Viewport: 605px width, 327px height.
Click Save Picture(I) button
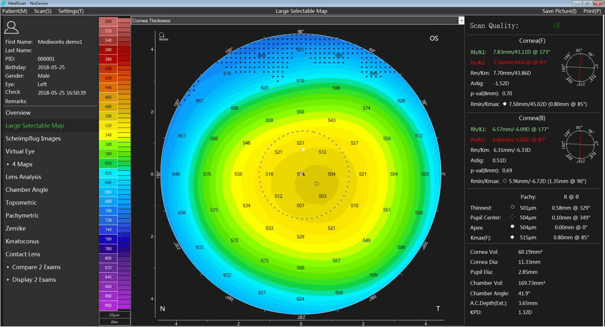tap(559, 11)
